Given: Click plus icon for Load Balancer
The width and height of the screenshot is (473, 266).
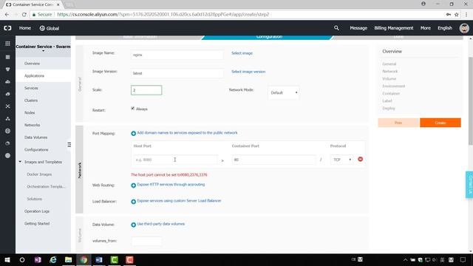Looking at the screenshot, I should (133, 202).
